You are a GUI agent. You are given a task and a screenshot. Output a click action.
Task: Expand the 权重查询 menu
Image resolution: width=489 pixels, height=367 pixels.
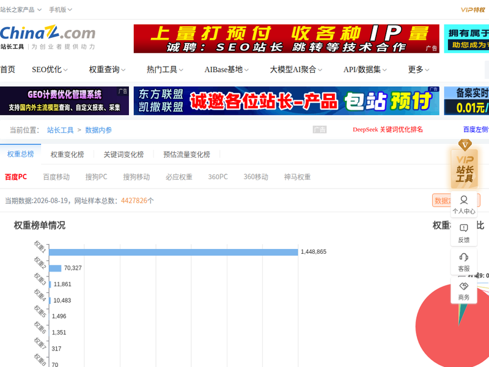pyautogui.click(x=107, y=69)
